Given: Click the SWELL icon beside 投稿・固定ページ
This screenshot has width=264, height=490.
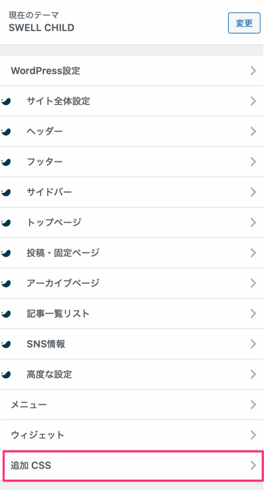Looking at the screenshot, I should pyautogui.click(x=6, y=253).
